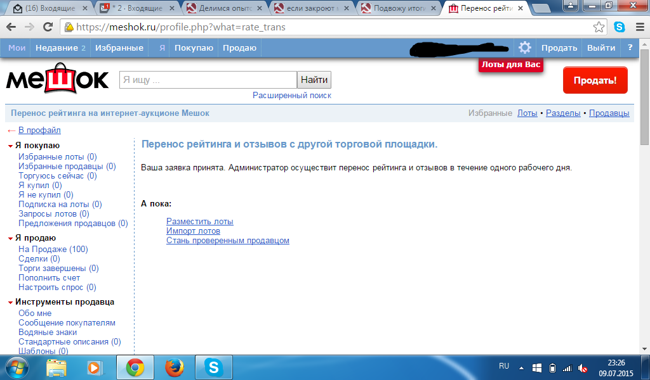
Task: Open new tab button
Action: (x=541, y=8)
